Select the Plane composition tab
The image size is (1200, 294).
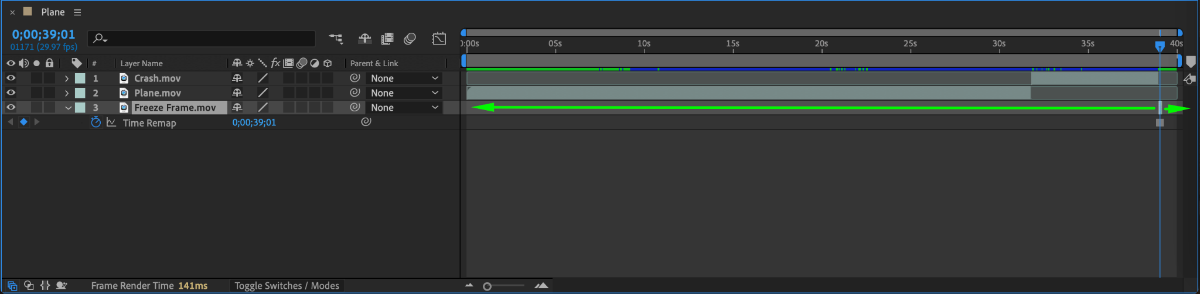pos(53,12)
